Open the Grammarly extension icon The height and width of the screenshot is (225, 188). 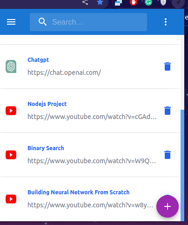[148, 2]
